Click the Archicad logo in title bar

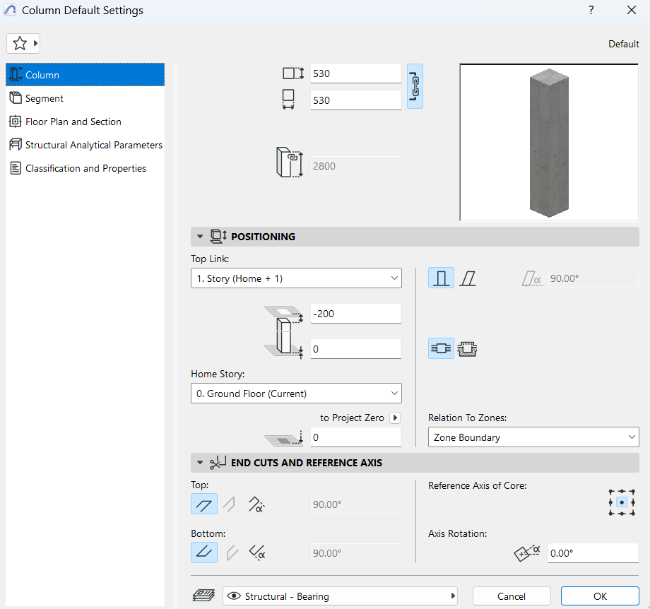click(x=10, y=10)
